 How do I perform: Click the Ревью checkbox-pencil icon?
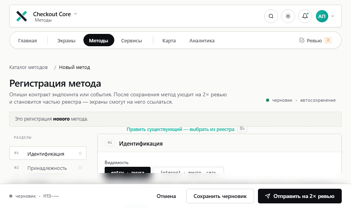pos(302,40)
